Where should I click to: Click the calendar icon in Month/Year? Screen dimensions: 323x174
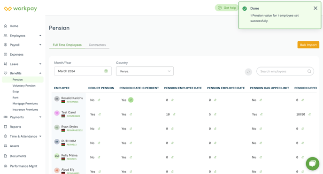pyautogui.click(x=106, y=71)
